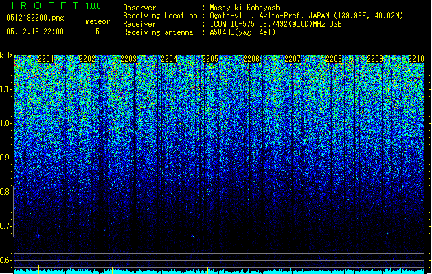Click the 0.9 frequency axis label
432x274 pixels.
(x=6, y=158)
